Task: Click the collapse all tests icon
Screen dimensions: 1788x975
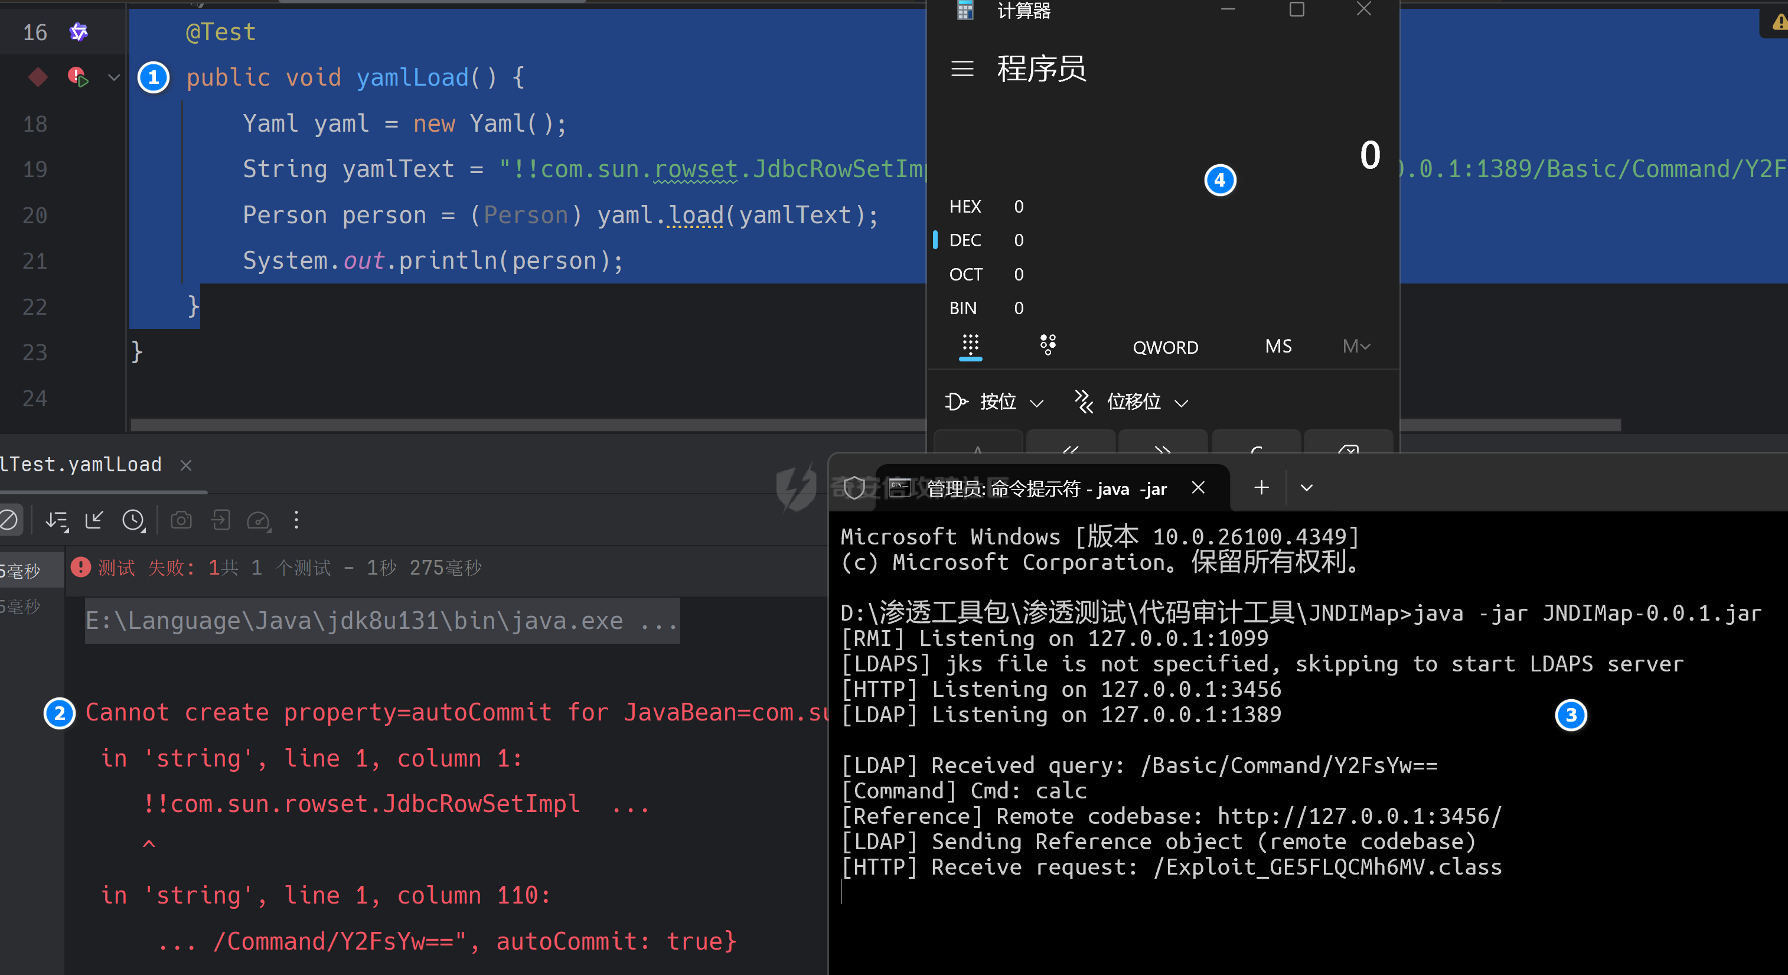Action: click(x=94, y=520)
